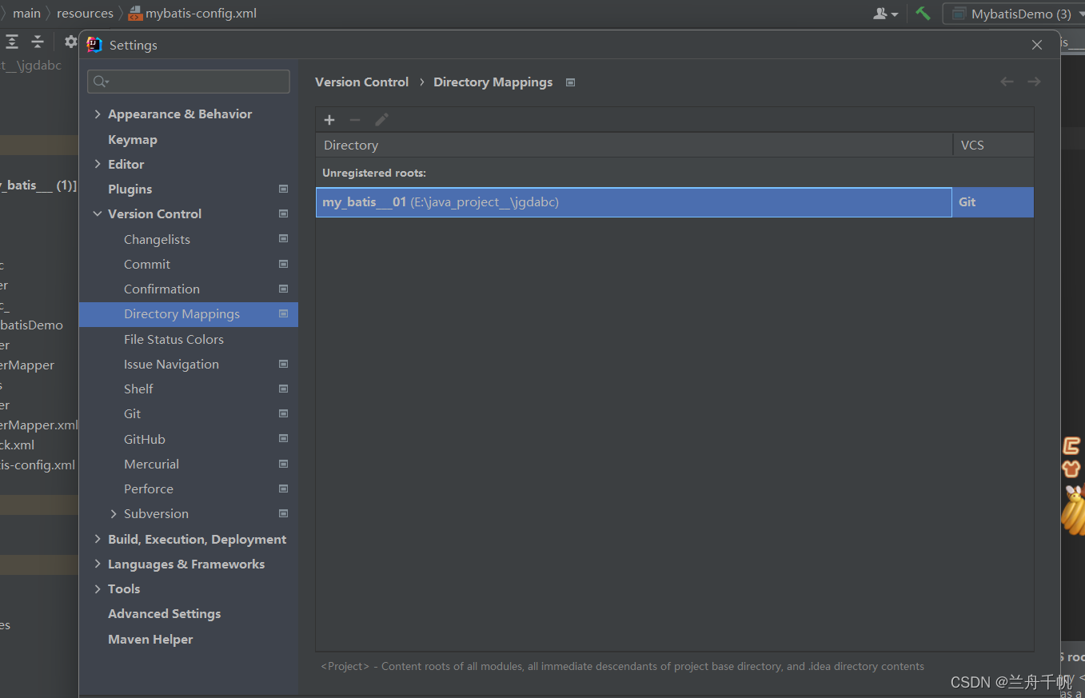Open the Keymap settings page
Image resolution: width=1085 pixels, height=698 pixels.
133,139
